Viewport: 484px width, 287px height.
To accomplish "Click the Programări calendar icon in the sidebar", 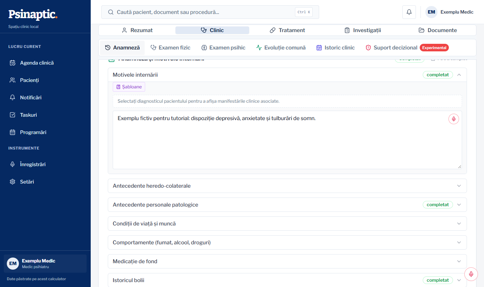I will pos(12,132).
